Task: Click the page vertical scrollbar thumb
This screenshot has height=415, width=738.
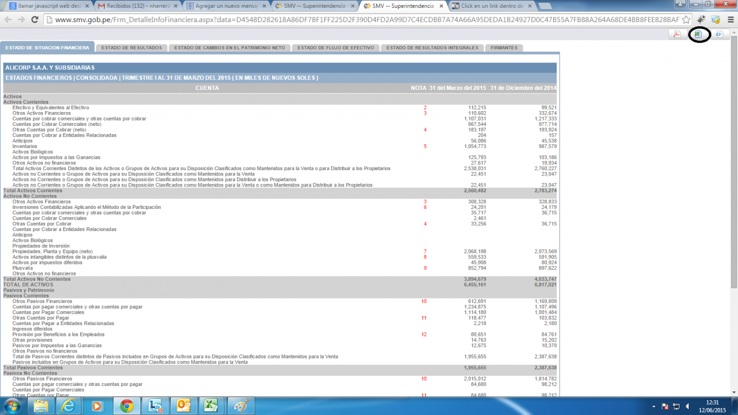Action: (x=734, y=162)
